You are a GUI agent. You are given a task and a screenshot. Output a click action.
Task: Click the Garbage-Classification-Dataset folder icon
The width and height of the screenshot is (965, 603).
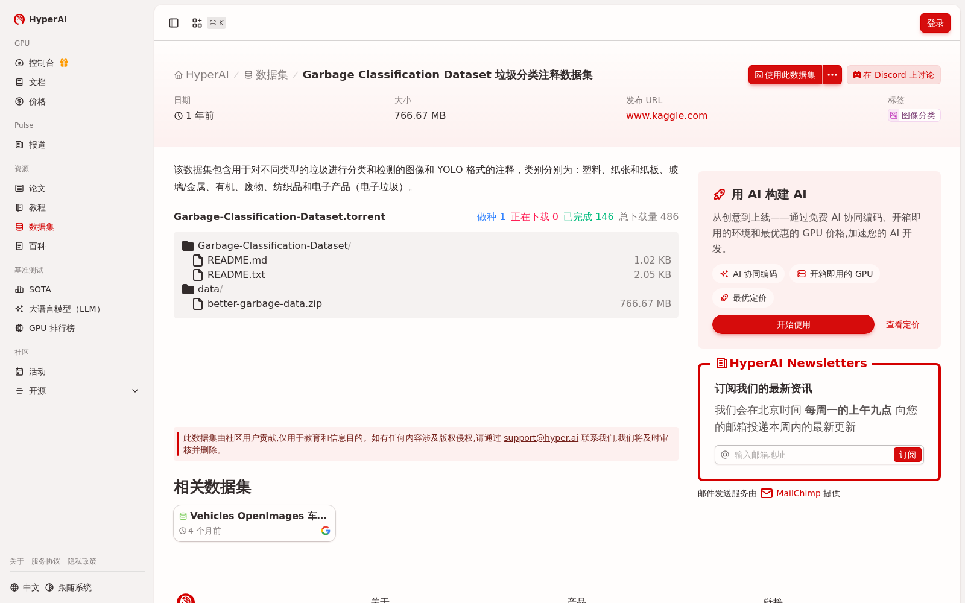pyautogui.click(x=188, y=245)
